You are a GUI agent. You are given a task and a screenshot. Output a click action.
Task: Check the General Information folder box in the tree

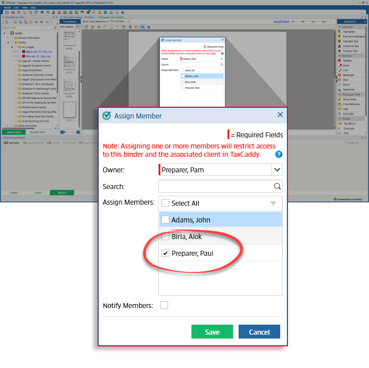click(12, 38)
